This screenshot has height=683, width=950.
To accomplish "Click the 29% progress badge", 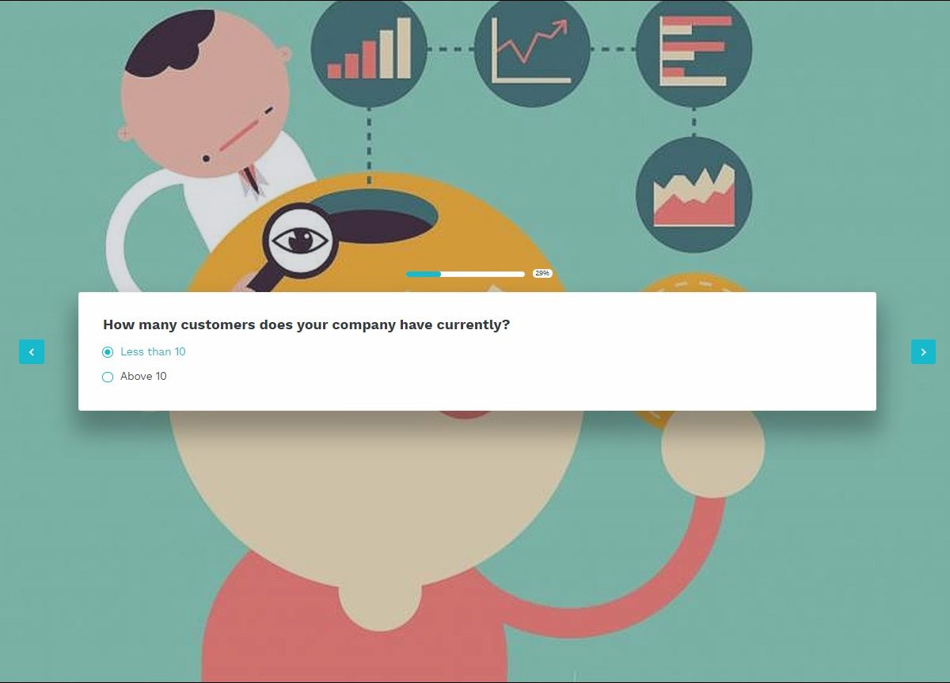I will pyautogui.click(x=542, y=273).
